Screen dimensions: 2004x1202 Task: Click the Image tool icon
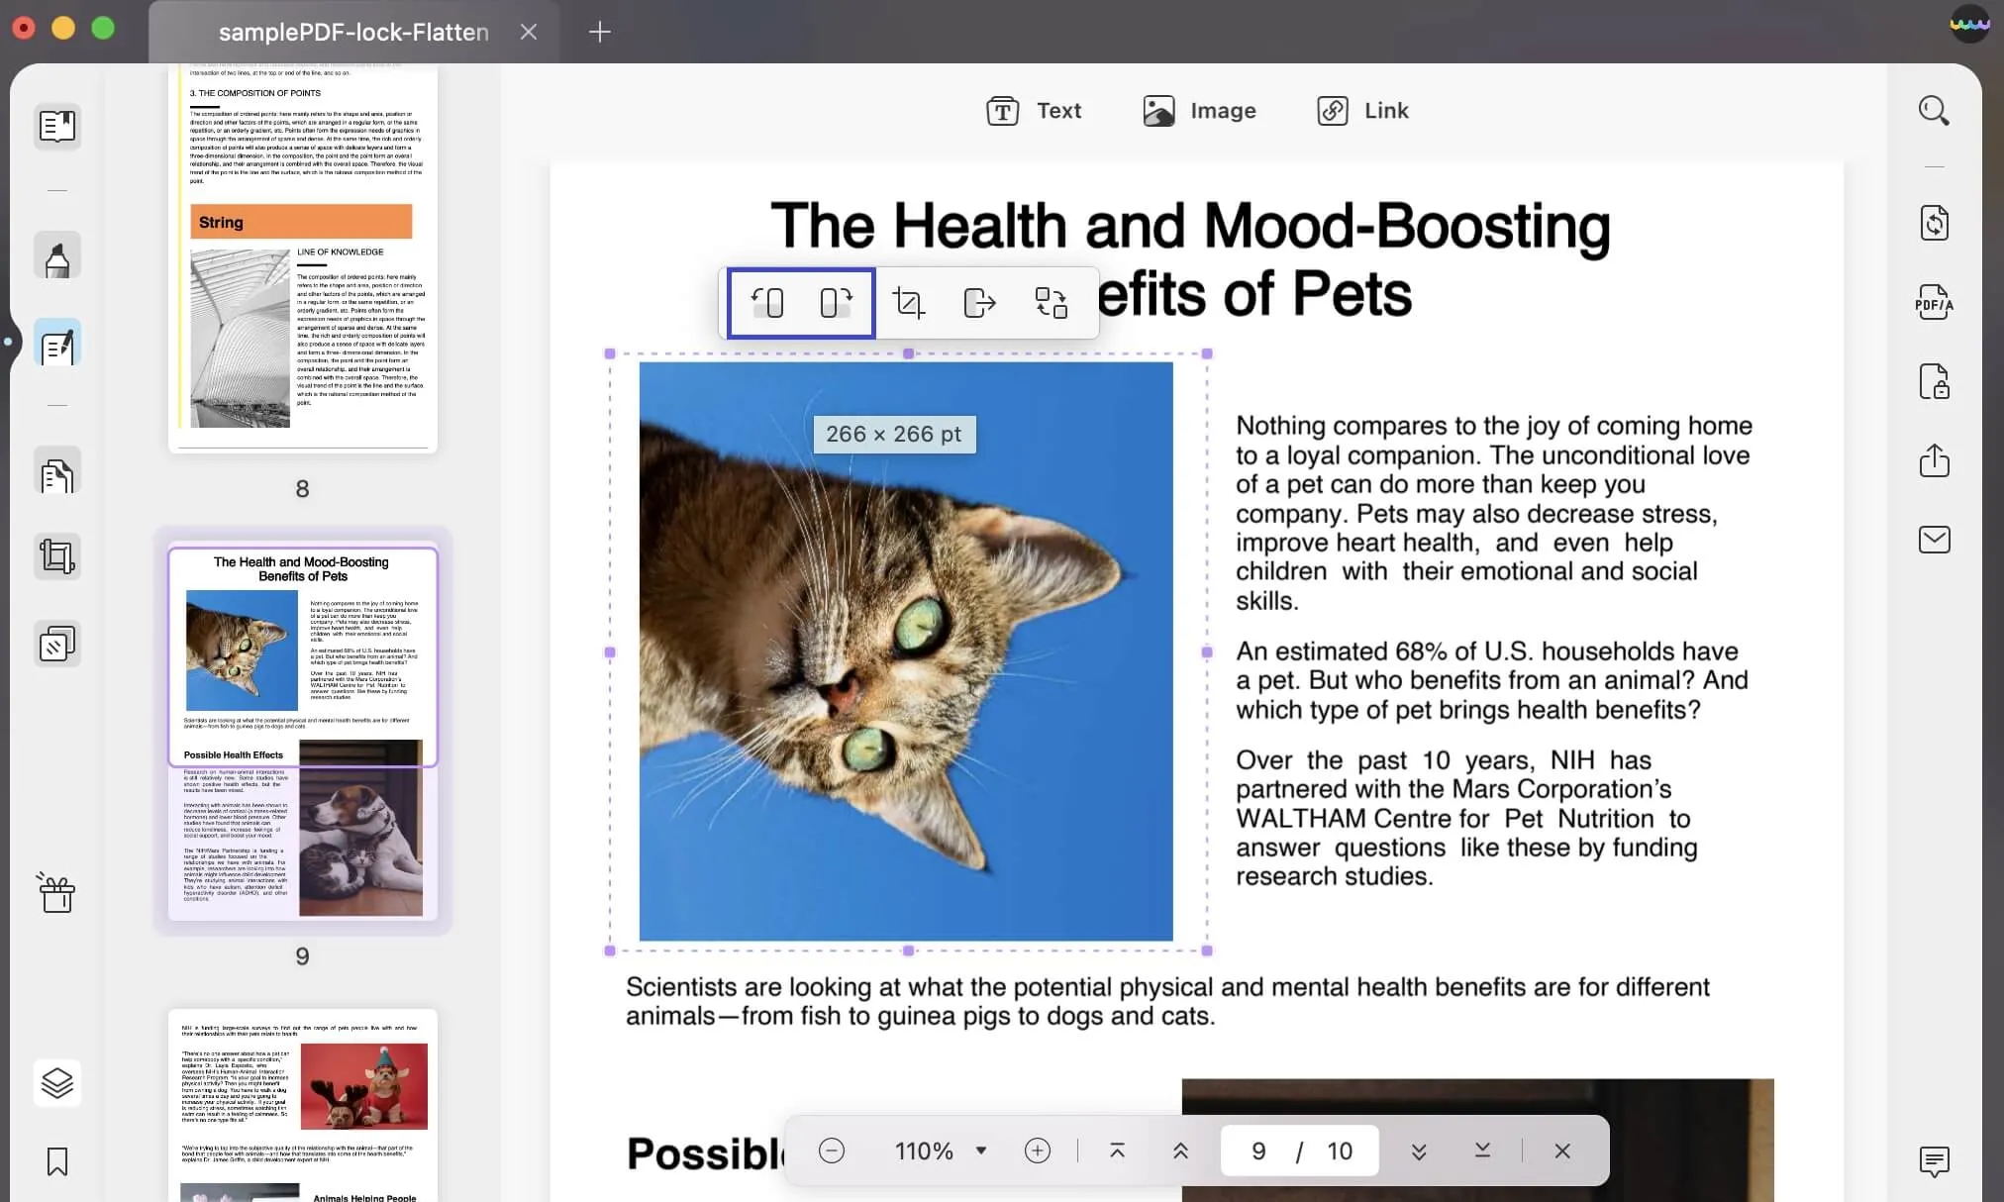click(1160, 110)
